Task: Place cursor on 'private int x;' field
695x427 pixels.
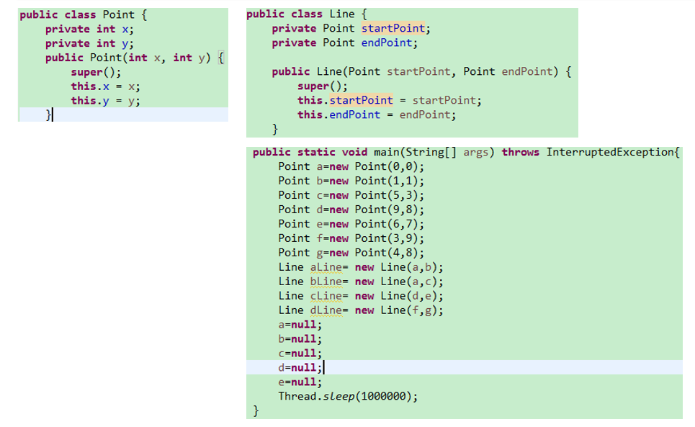Action: pos(89,29)
